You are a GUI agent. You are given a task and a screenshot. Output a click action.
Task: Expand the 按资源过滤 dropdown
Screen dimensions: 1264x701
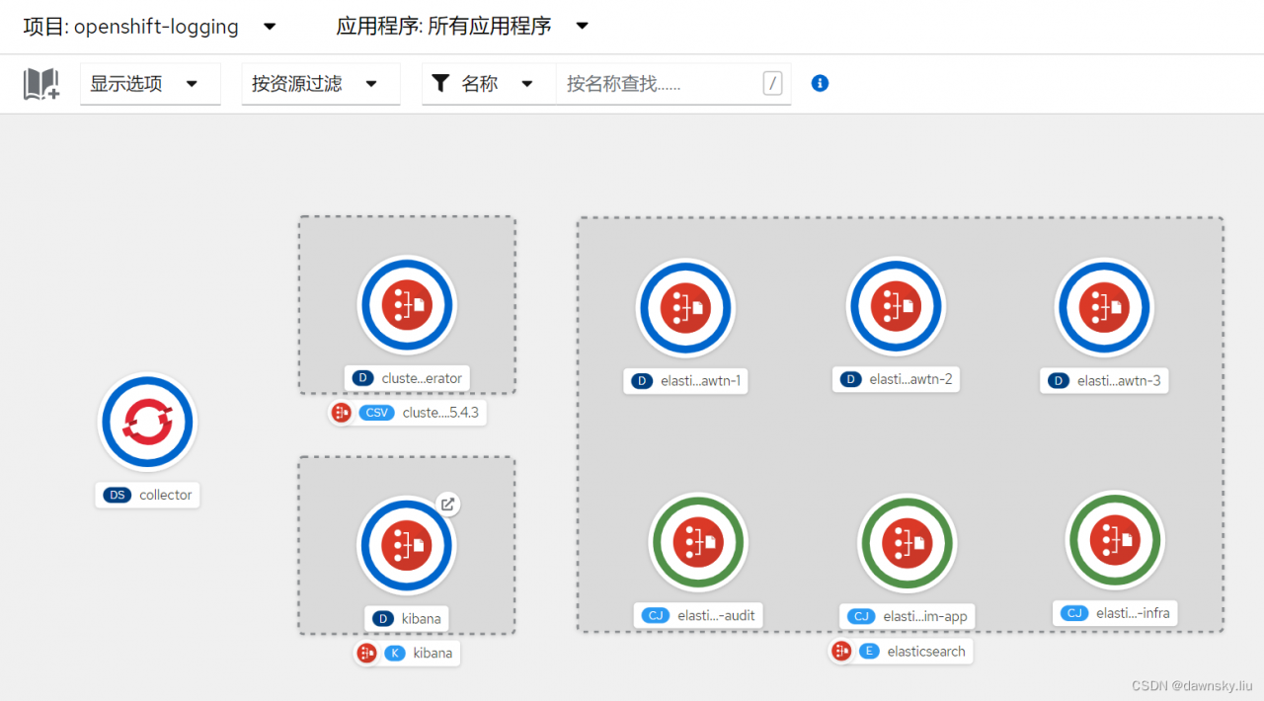pos(320,84)
